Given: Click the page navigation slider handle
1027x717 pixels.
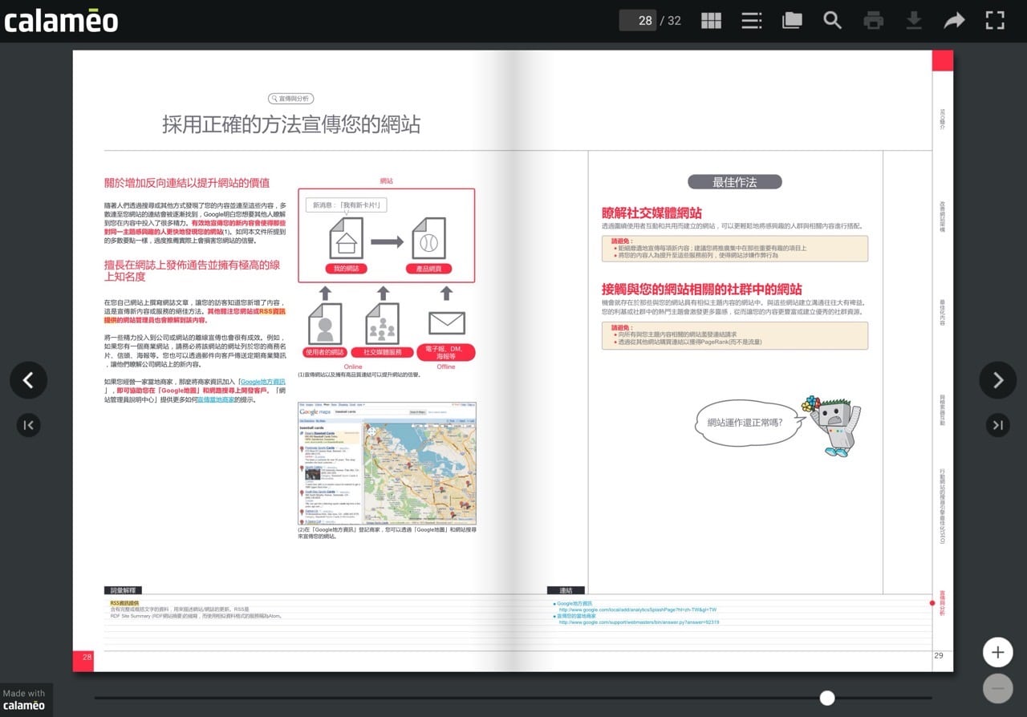Looking at the screenshot, I should (827, 698).
